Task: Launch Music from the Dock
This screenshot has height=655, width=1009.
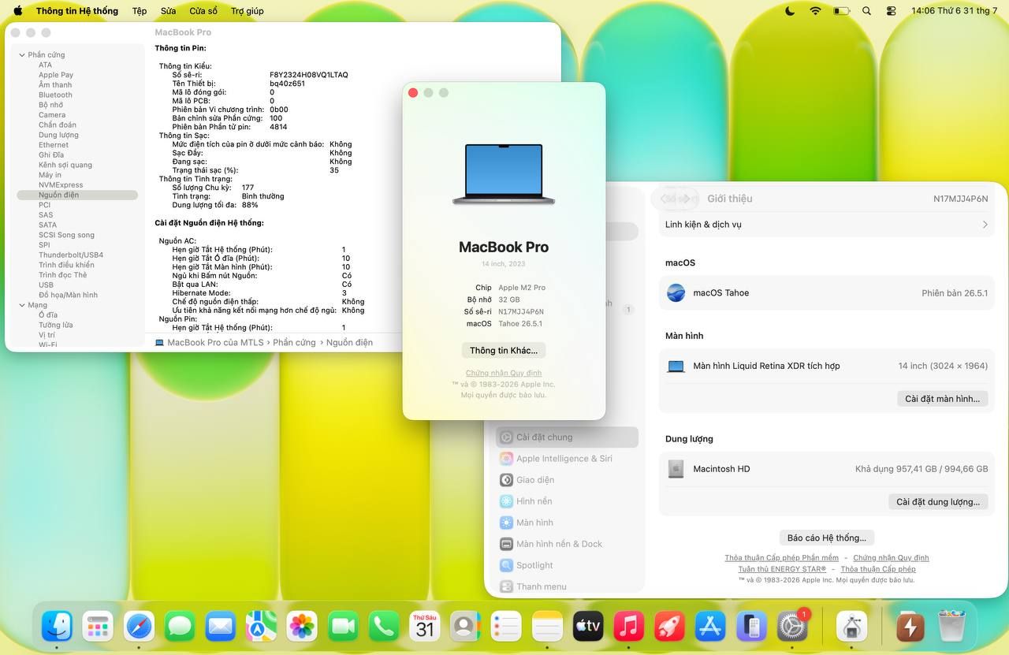Action: 628,627
